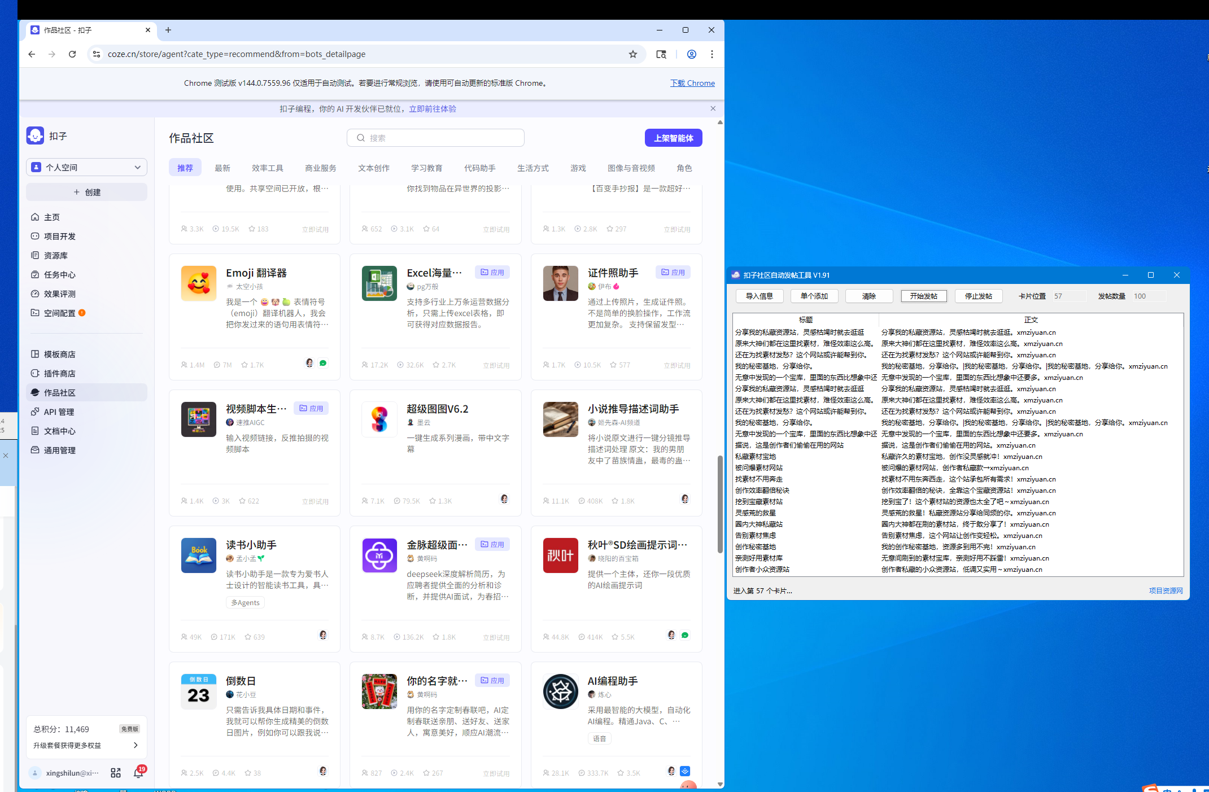Open the Chrome three-dot menu
1209x792 pixels.
[x=712, y=54]
